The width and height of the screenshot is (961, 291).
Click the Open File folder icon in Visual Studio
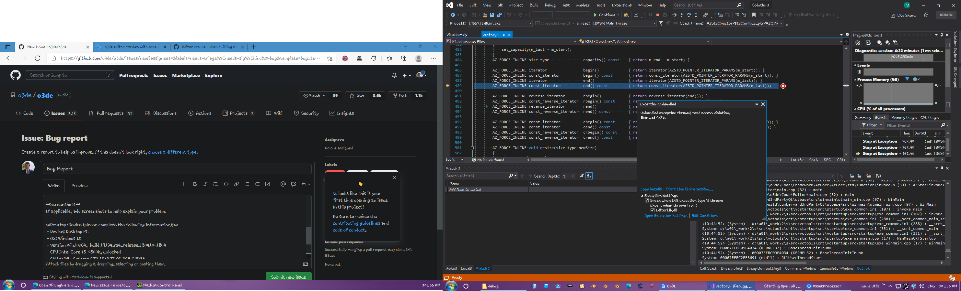tap(485, 15)
